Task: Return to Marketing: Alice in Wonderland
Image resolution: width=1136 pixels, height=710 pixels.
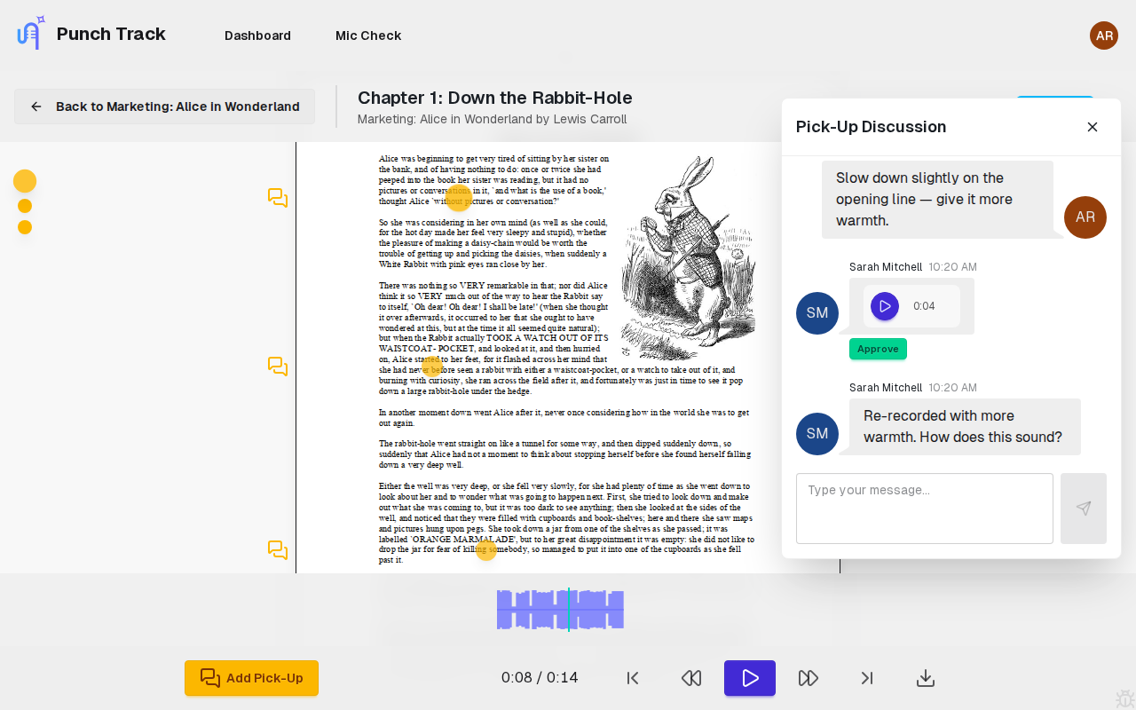Action: click(164, 106)
